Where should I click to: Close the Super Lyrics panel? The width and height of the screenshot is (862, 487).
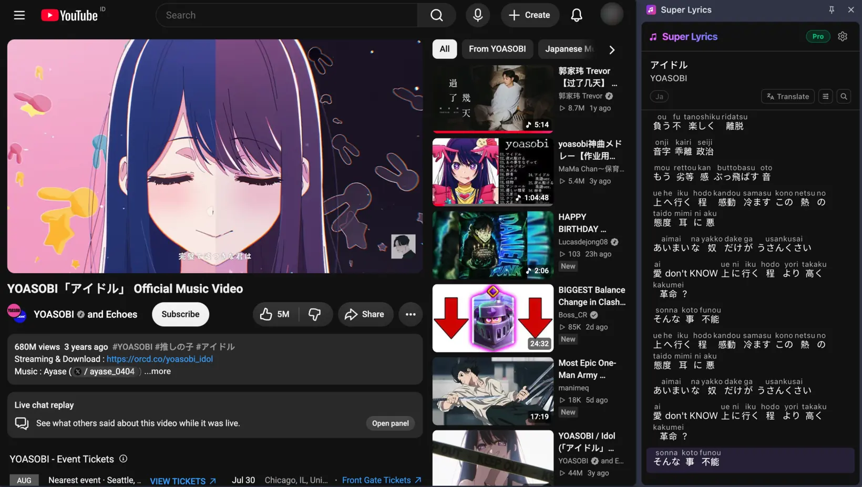[851, 9]
